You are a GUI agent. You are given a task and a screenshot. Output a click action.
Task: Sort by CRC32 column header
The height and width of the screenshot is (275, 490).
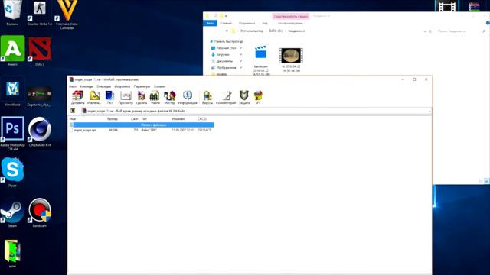202,119
